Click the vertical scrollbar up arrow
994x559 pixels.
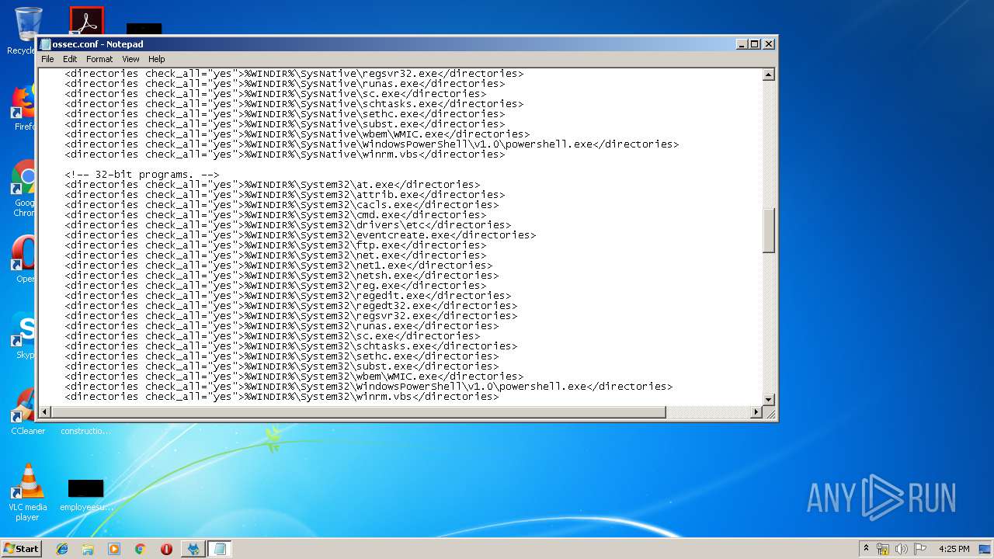point(769,75)
